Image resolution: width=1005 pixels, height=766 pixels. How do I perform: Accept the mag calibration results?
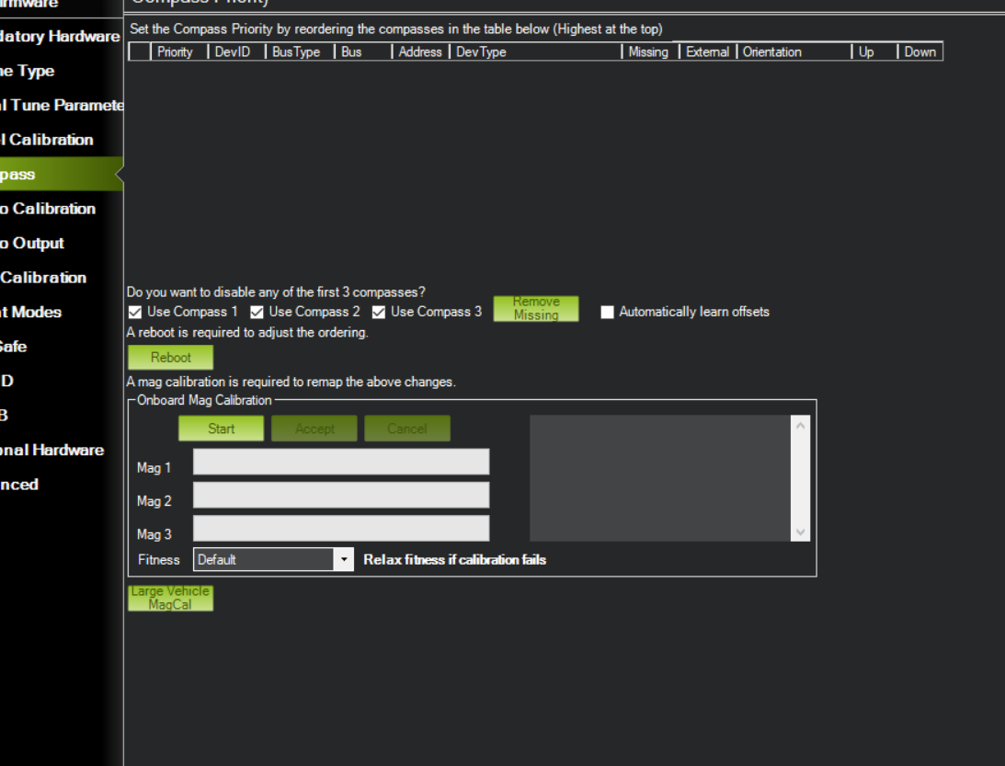pyautogui.click(x=314, y=428)
